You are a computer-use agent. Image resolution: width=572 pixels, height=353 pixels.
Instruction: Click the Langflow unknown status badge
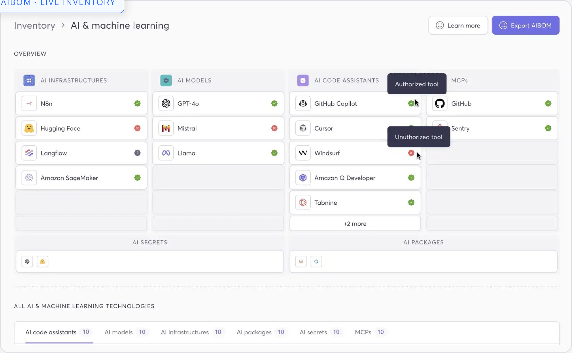coord(137,153)
